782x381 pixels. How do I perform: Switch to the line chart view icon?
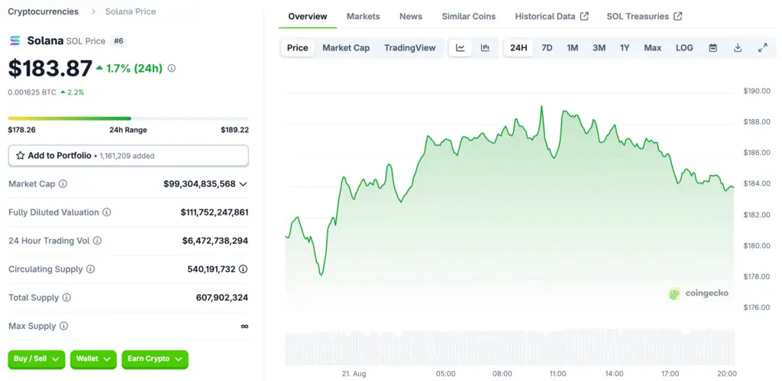tap(460, 48)
